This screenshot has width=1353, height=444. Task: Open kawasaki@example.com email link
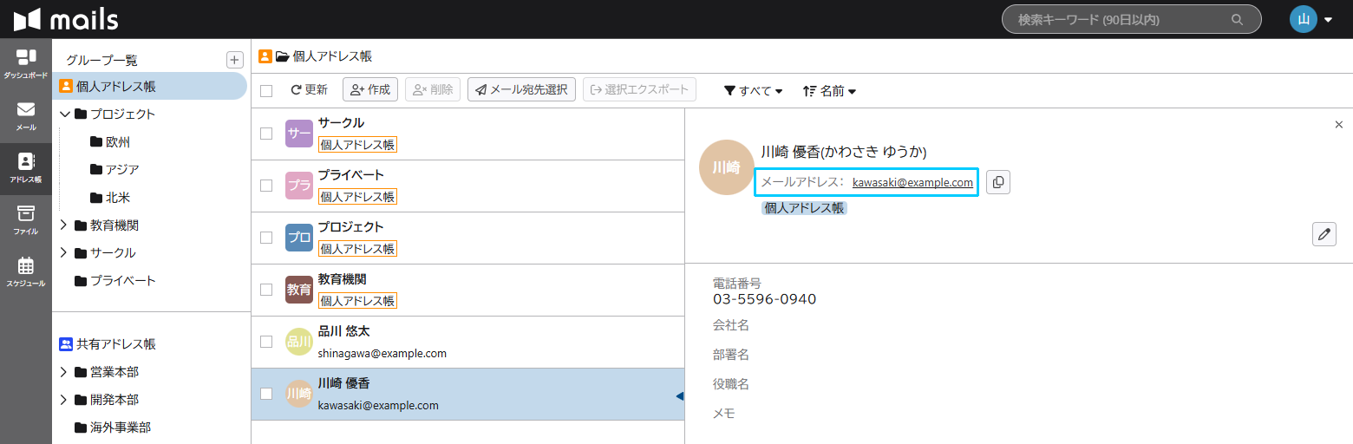tap(912, 182)
